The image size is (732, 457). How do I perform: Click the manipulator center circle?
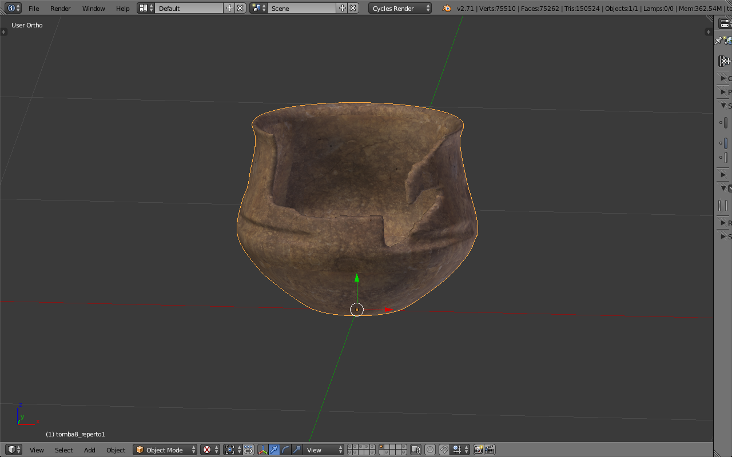(x=357, y=310)
